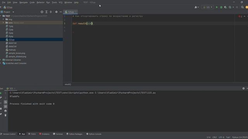Open the Problems tool window
Image resolution: width=248 pixels, height=139 pixels.
click(x=45, y=134)
